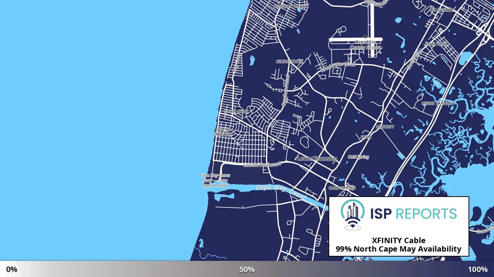Click the XFINITY Cable heading
Screen dimensions: 494x277
click(399, 240)
